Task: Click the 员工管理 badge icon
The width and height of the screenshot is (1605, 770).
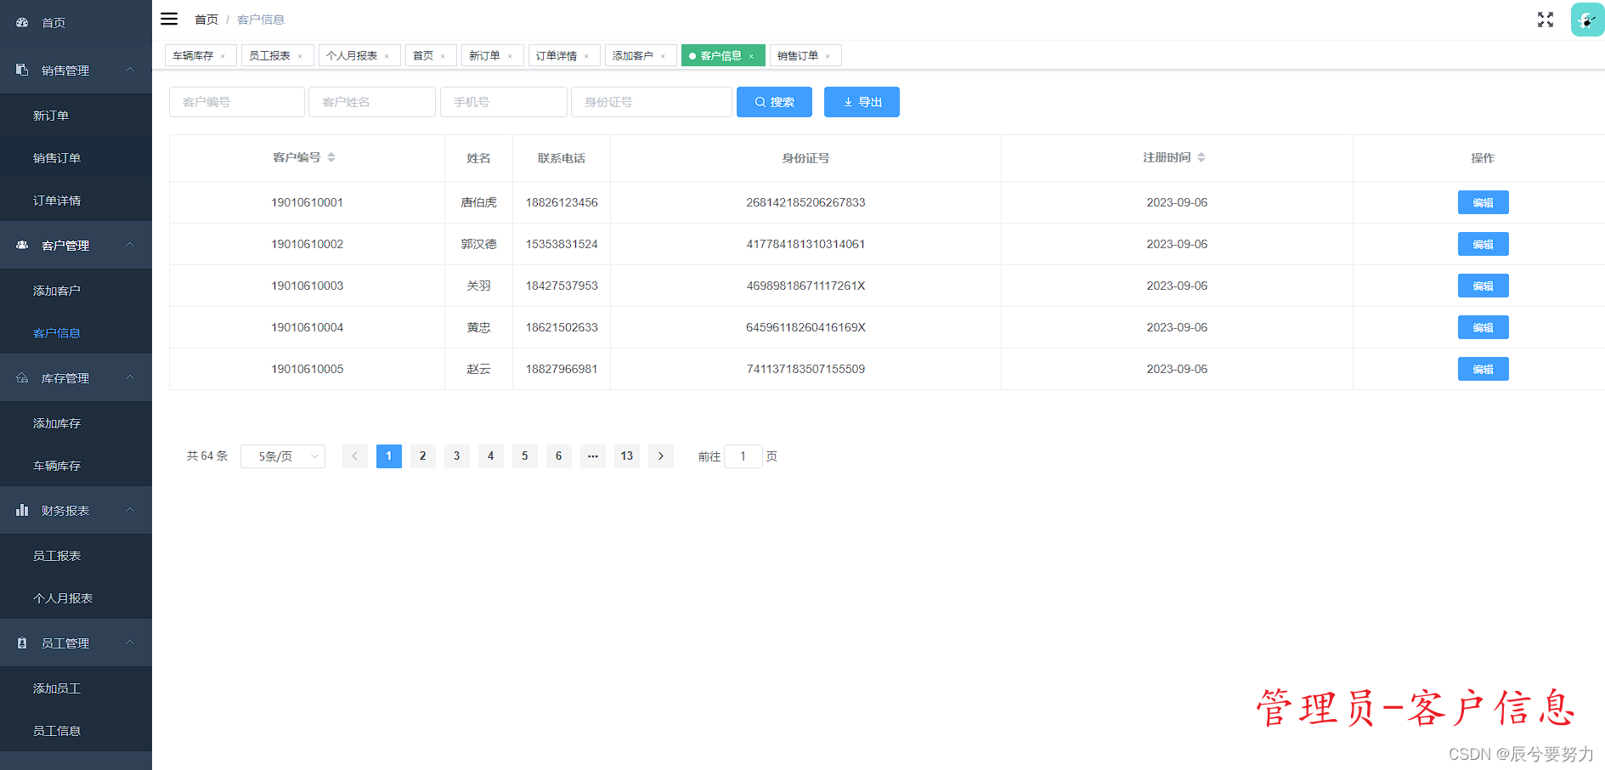Action: coord(21,643)
